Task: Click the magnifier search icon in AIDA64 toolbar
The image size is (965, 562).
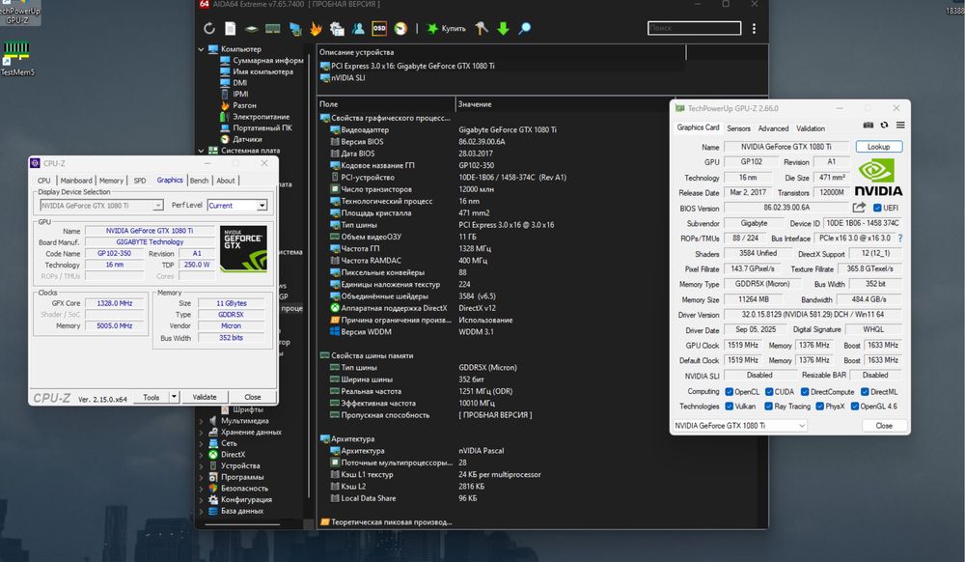Action: click(524, 28)
